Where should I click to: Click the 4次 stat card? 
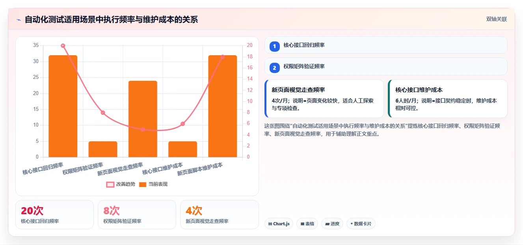220,214
